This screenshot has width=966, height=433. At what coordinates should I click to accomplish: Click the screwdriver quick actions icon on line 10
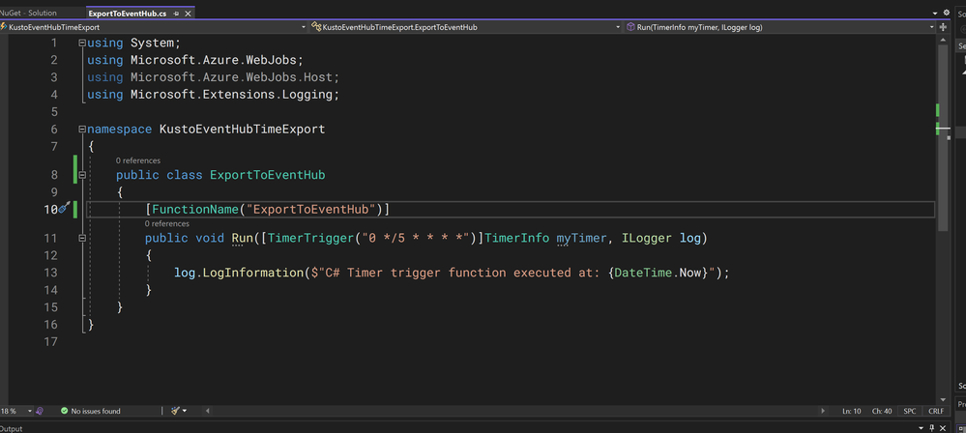pos(64,209)
